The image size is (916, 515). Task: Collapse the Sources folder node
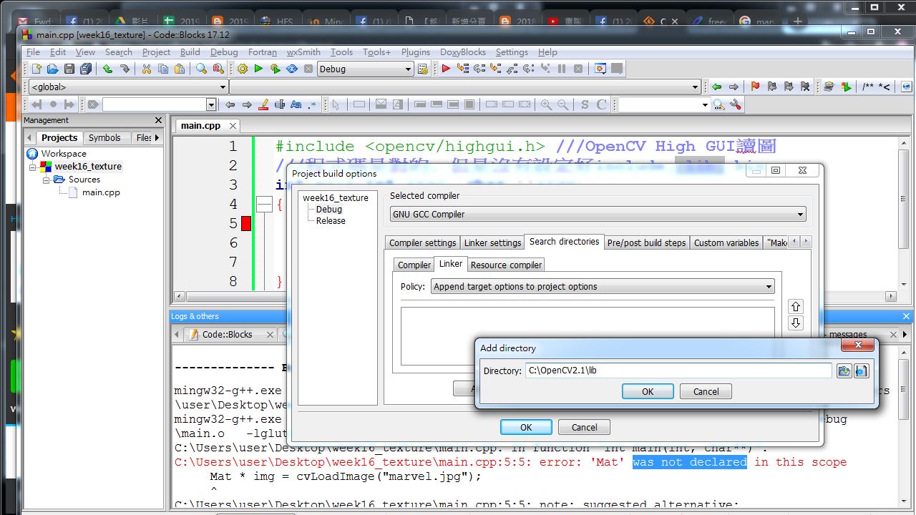click(46, 180)
